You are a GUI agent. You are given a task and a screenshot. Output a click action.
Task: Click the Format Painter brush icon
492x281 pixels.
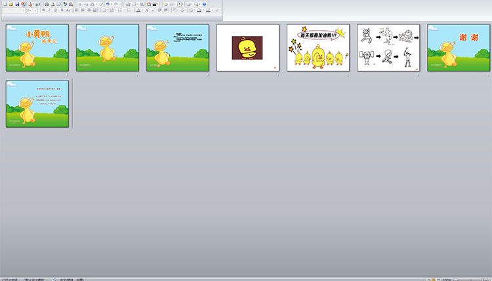101,4
